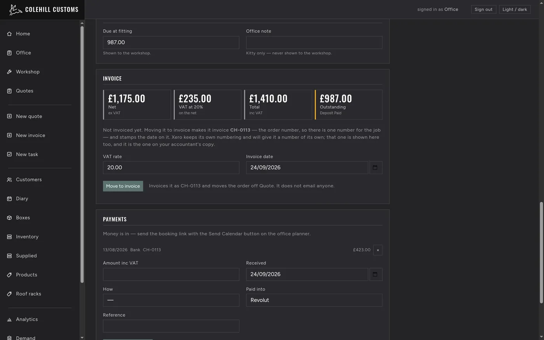The height and width of the screenshot is (340, 544).
Task: Click the Due at fitting field
Action: 171,42
